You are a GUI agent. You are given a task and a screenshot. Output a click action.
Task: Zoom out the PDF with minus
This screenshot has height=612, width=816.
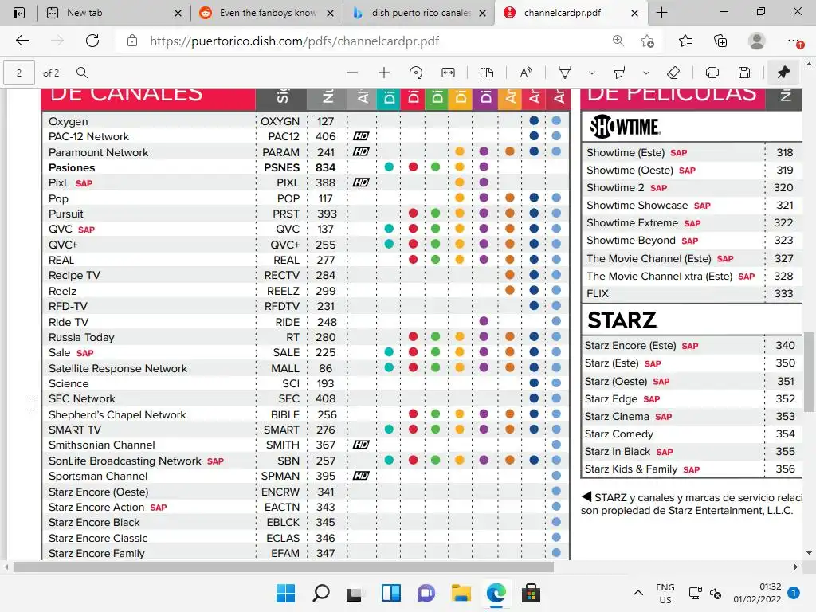coord(352,73)
